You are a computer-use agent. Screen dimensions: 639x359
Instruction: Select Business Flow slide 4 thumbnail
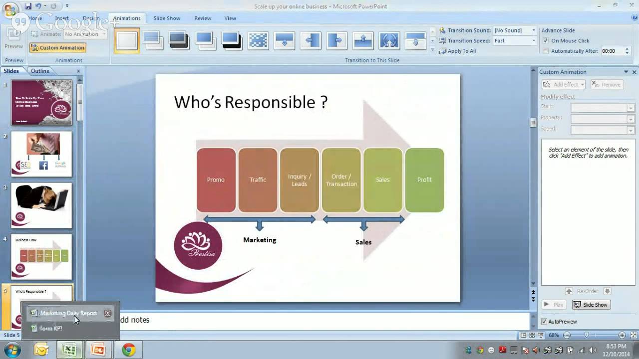[x=41, y=257]
